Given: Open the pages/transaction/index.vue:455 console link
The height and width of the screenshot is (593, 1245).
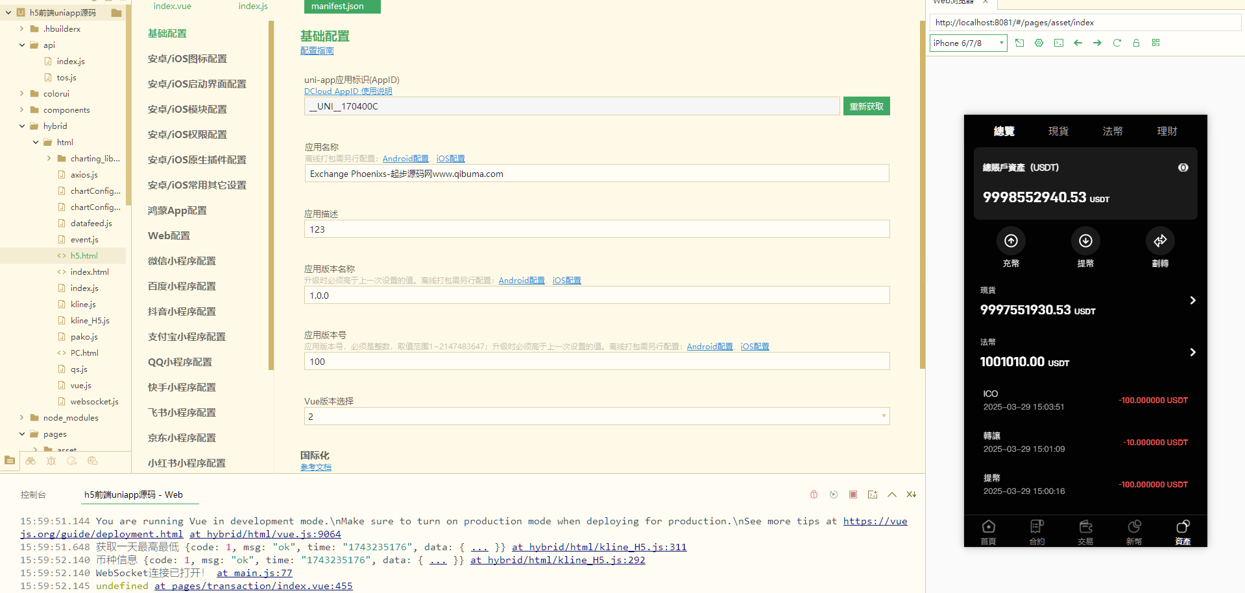Looking at the screenshot, I should point(254,586).
